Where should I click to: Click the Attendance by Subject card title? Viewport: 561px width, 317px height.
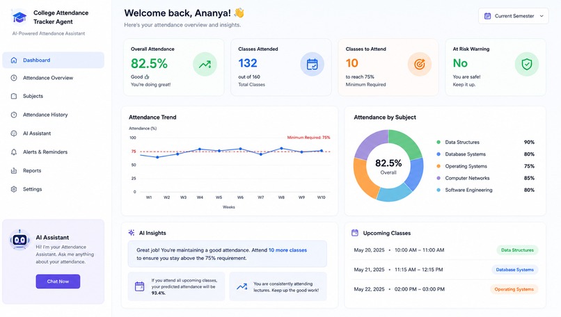click(385, 117)
